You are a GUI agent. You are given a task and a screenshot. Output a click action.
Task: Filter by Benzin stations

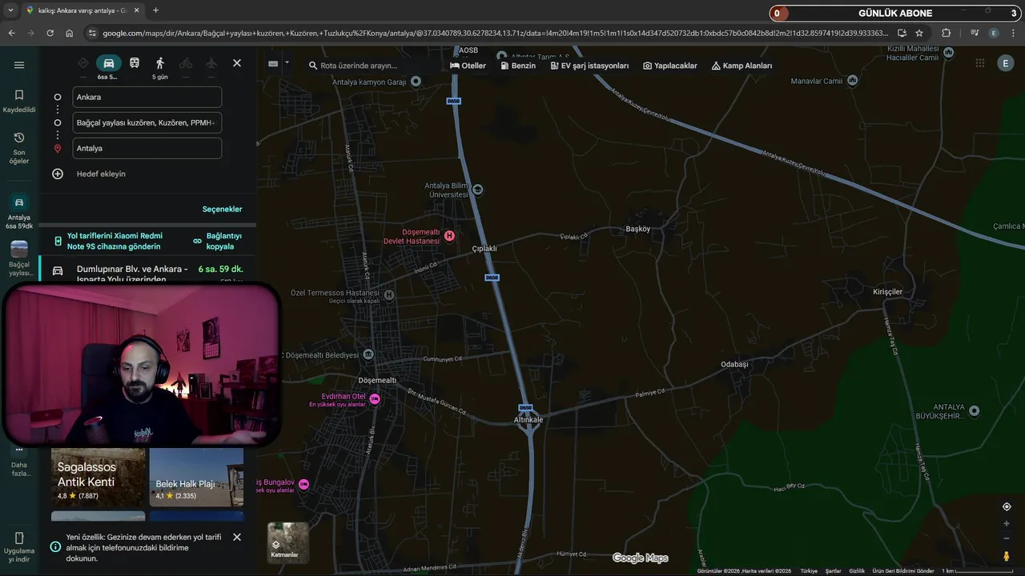coord(517,66)
